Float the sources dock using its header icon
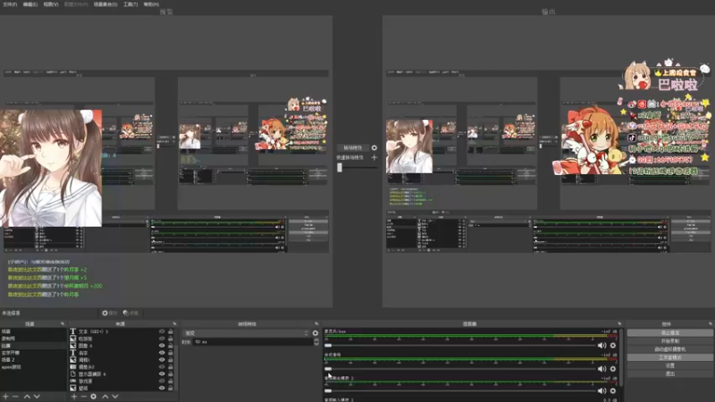 pyautogui.click(x=174, y=323)
